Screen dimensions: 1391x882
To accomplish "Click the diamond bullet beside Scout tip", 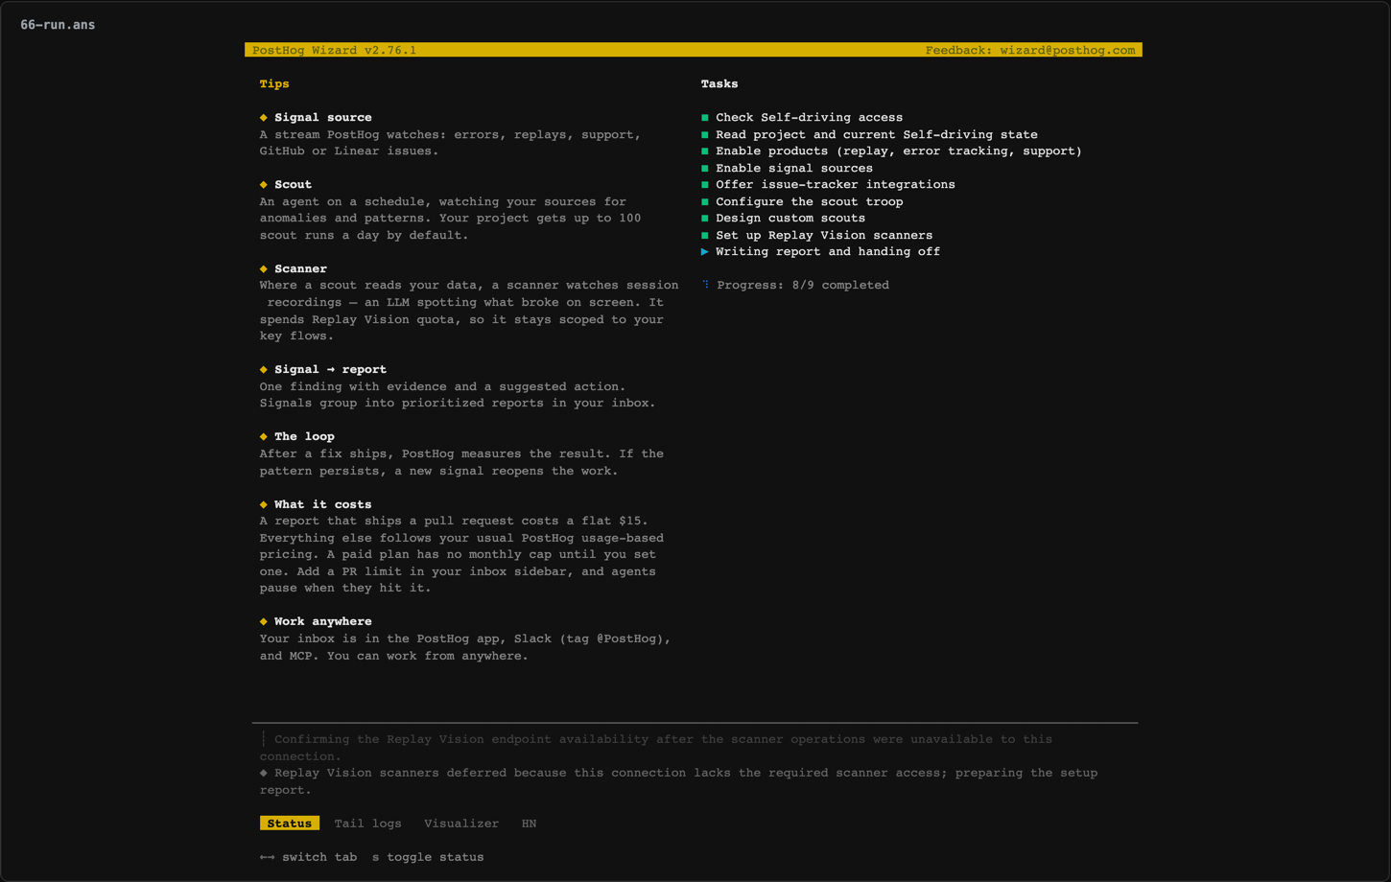I will pyautogui.click(x=264, y=185).
